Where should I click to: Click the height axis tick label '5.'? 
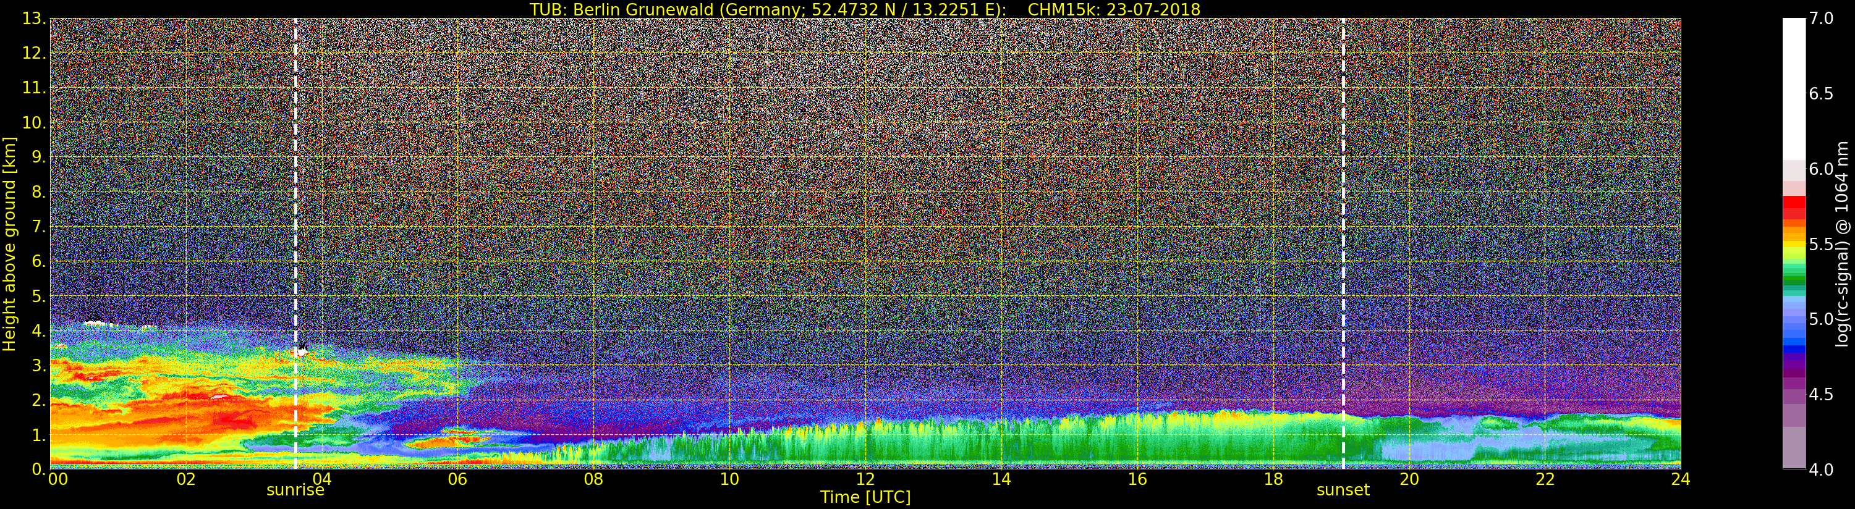pyautogui.click(x=38, y=296)
